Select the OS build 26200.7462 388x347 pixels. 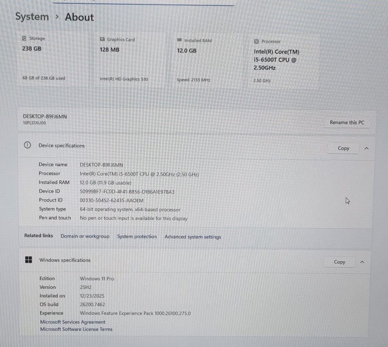(x=92, y=305)
